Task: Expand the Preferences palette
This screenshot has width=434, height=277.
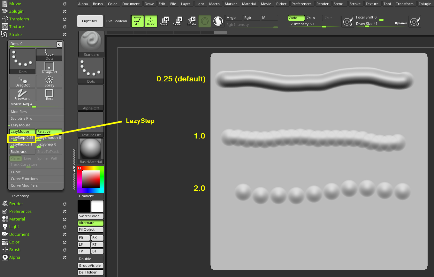Action: (x=20, y=211)
